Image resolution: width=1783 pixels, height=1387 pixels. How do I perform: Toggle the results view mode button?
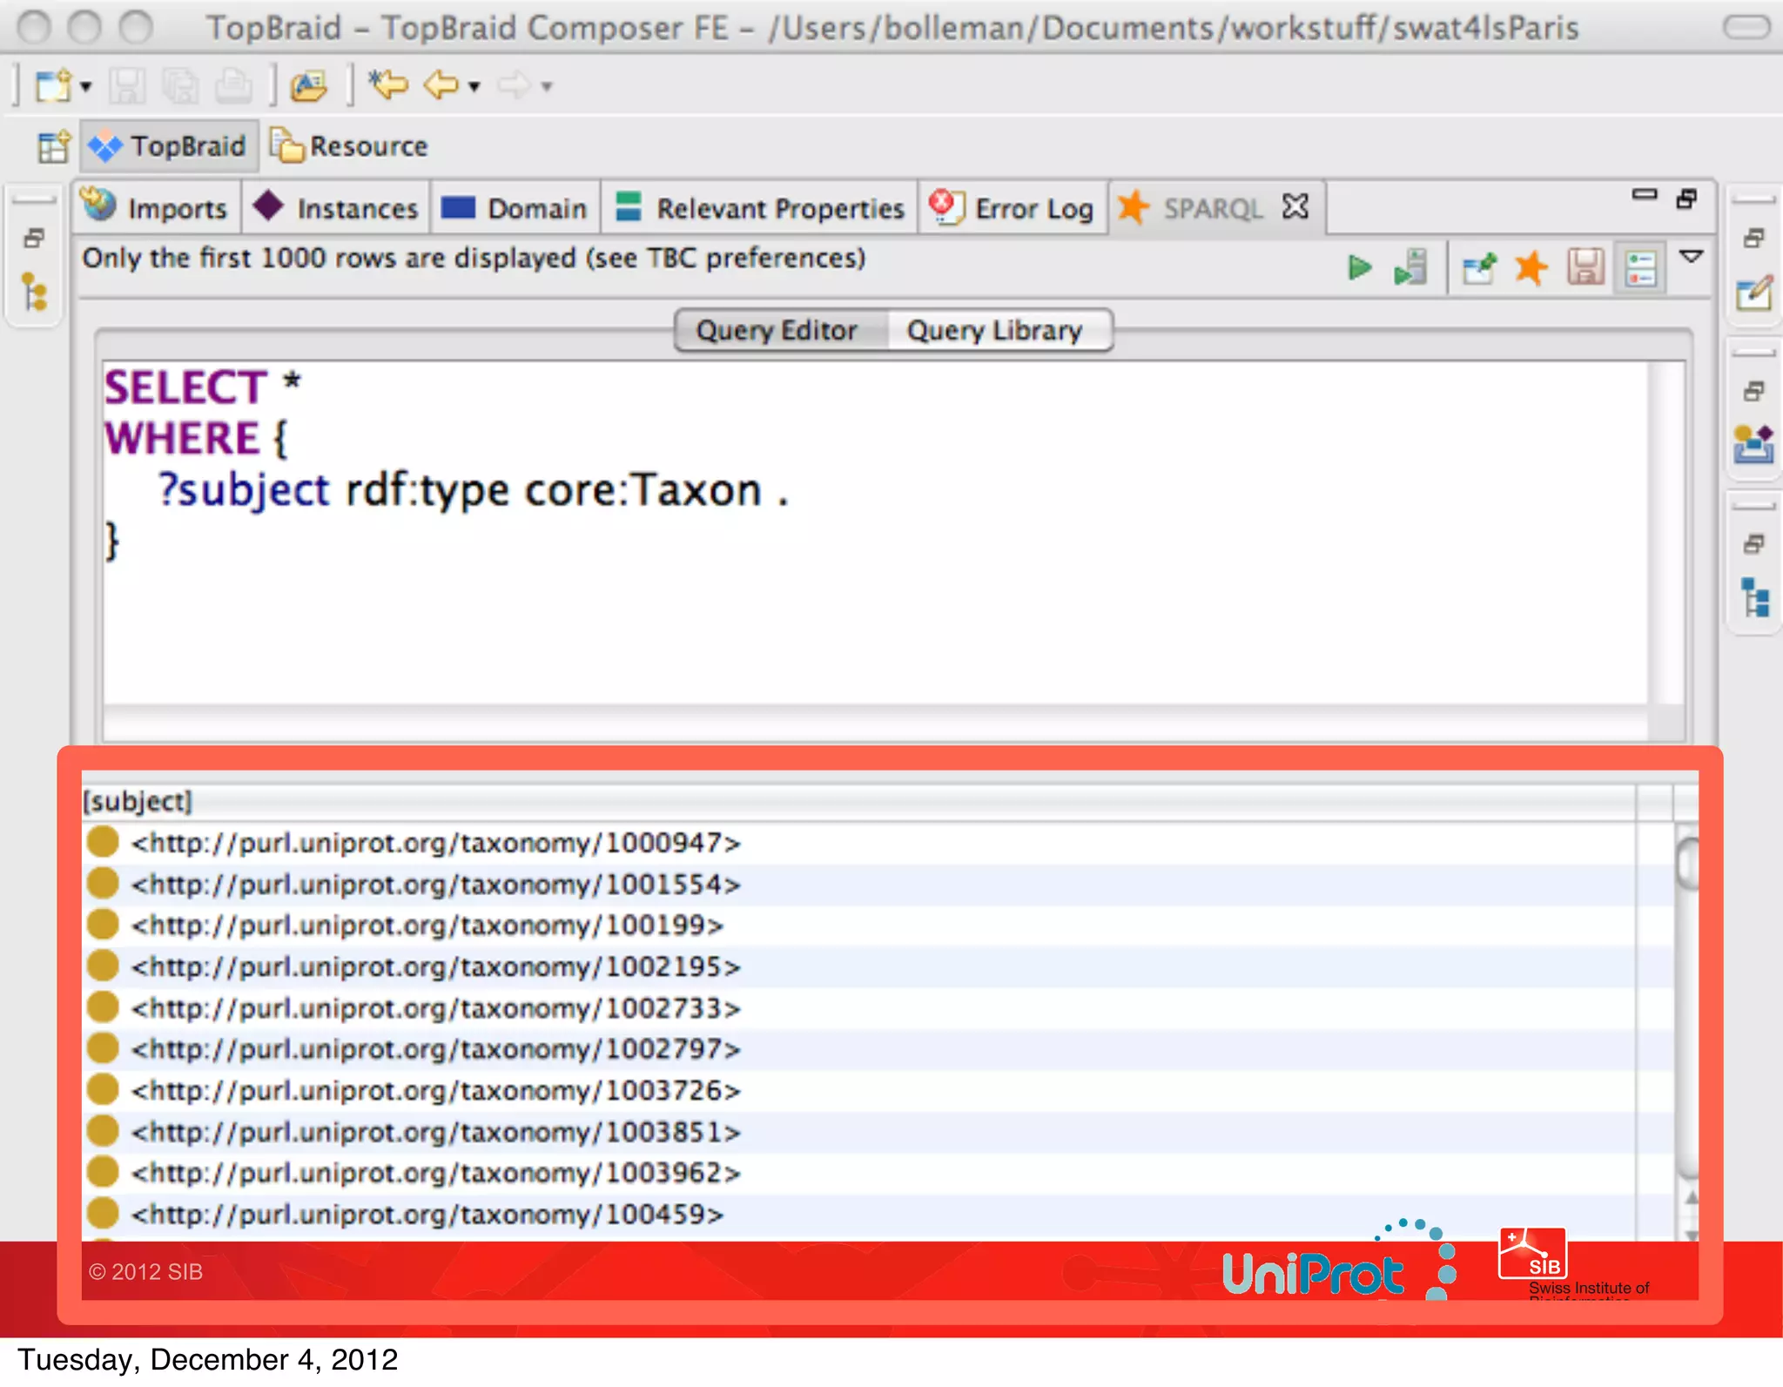coord(1640,267)
